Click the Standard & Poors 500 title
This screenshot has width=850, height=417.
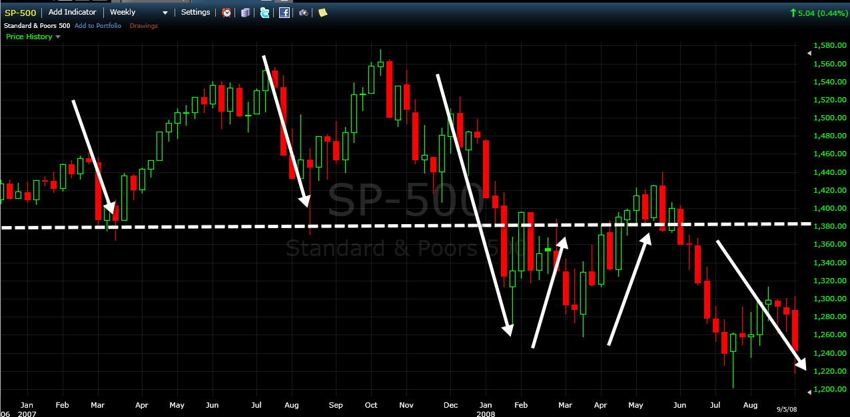[x=37, y=26]
